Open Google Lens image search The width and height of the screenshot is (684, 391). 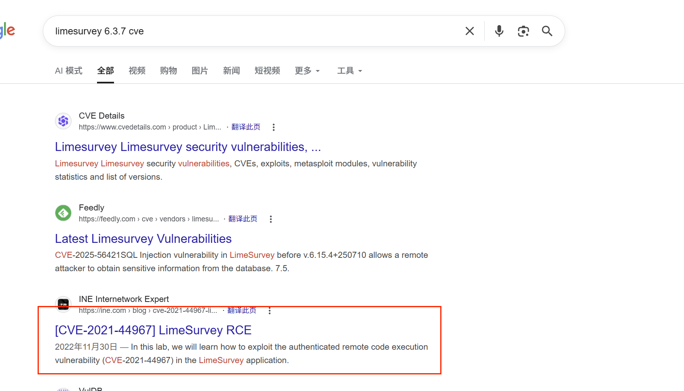(x=524, y=31)
